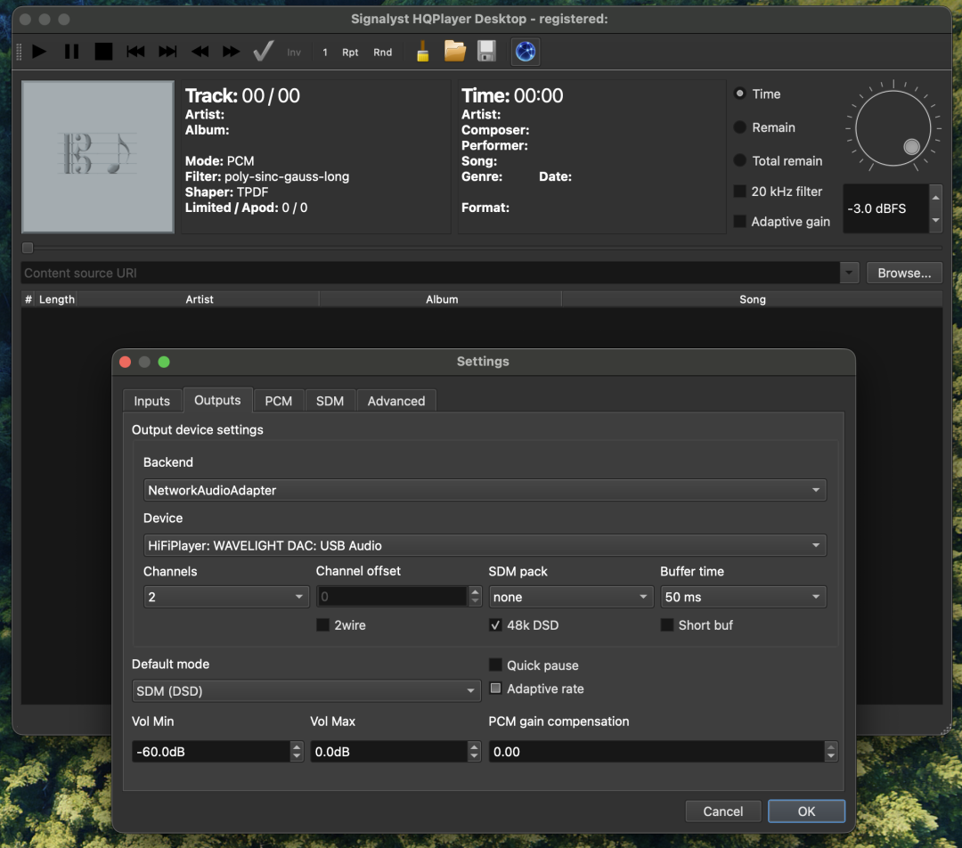Start playback with the Play button

39,52
